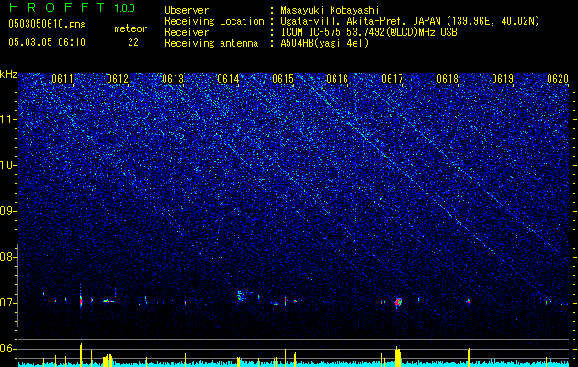This screenshot has height=367, width=578.
Task: Click the 0617 time marker
Action: (x=392, y=79)
